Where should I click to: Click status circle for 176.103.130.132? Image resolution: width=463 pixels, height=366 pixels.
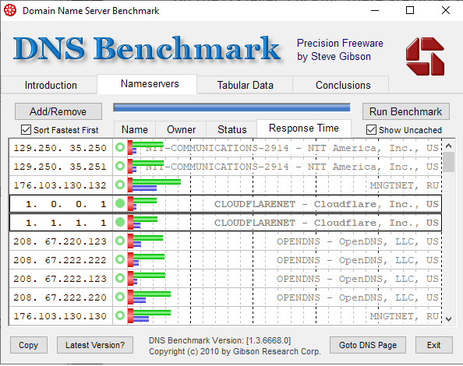click(120, 185)
